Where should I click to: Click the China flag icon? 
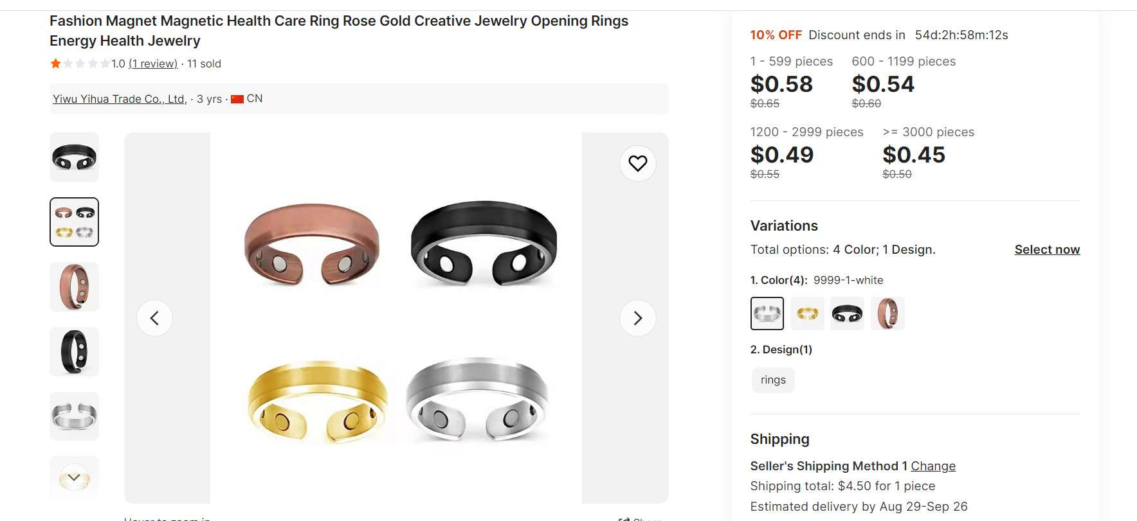237,99
